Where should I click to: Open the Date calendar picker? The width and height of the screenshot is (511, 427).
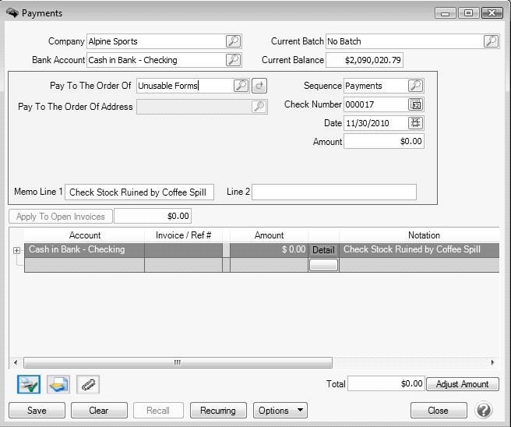(415, 123)
